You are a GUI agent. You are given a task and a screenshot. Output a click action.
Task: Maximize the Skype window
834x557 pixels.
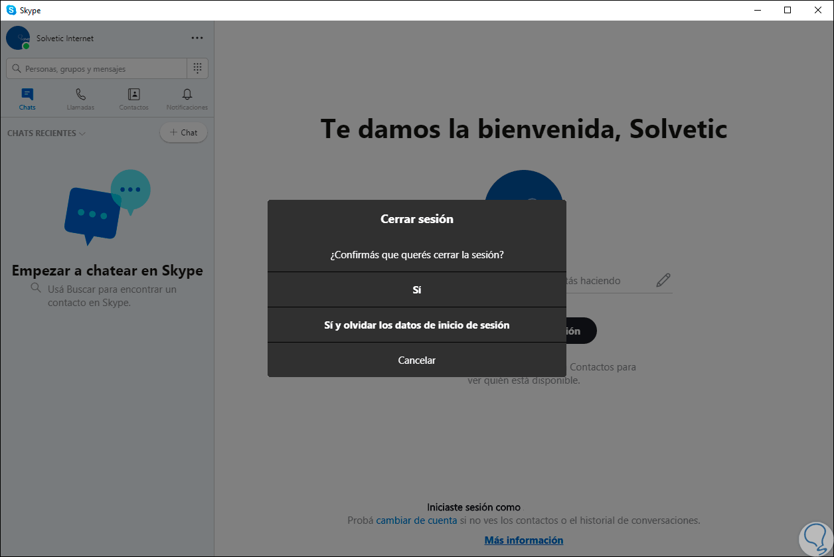coord(788,10)
